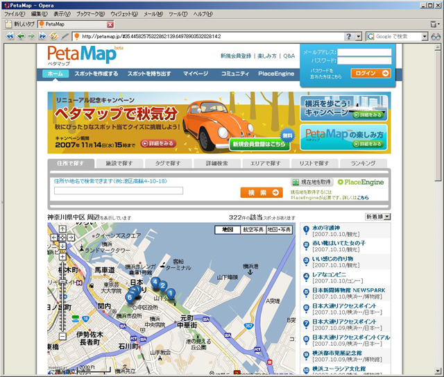
Task: Open the Google search engine dropdown
Action: (425, 36)
